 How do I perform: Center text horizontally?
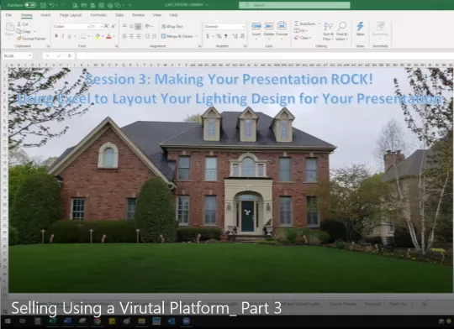point(131,36)
